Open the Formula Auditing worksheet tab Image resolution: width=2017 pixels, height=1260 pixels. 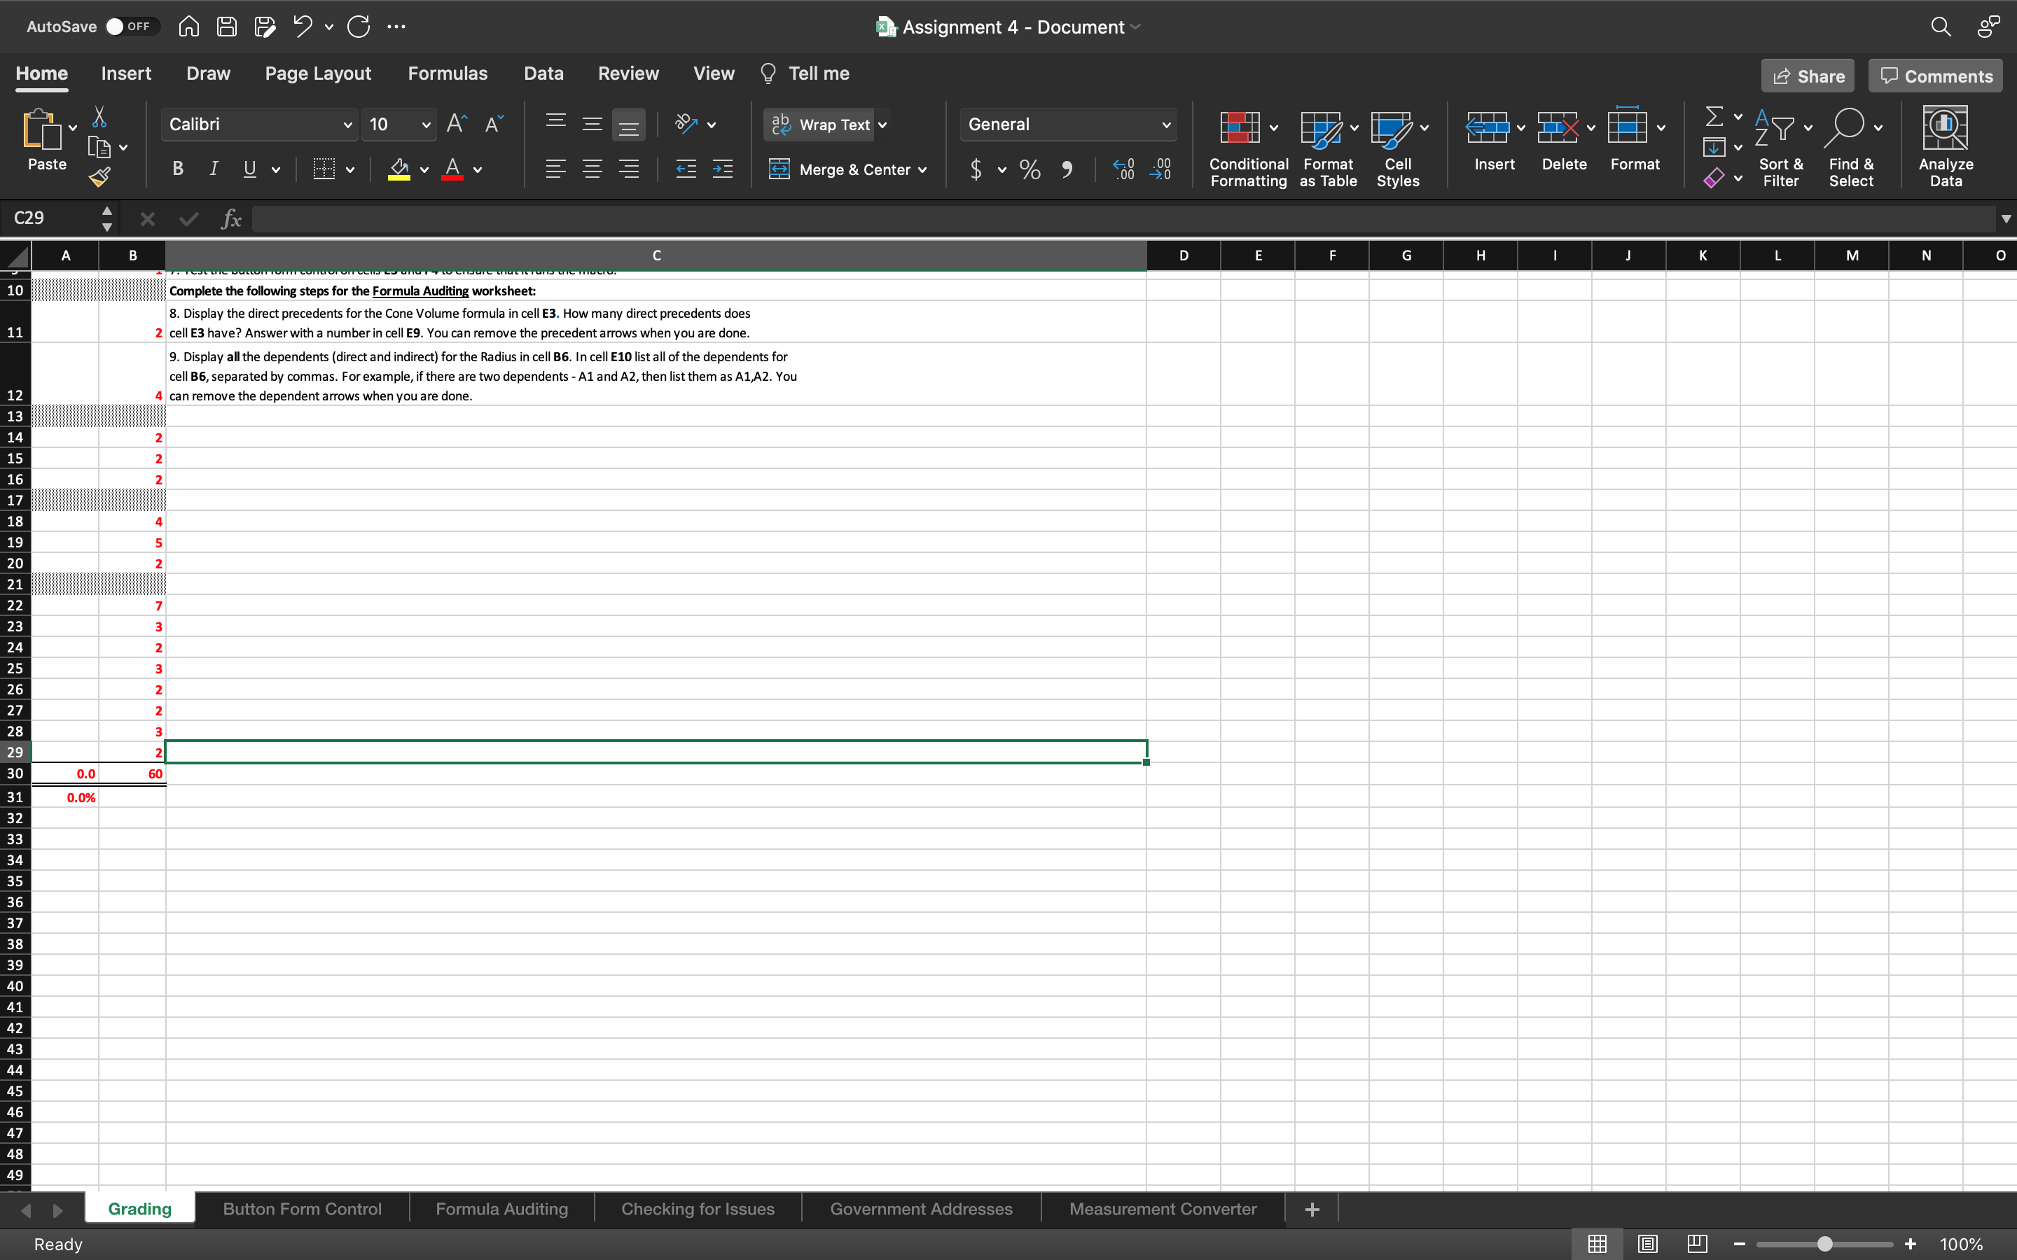coord(501,1208)
